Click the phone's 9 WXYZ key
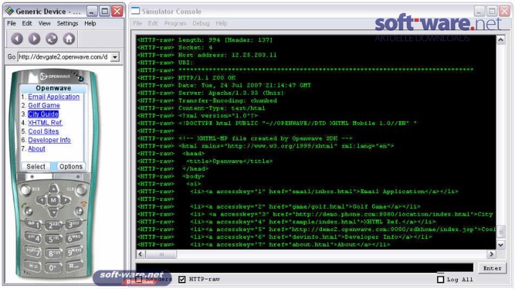The image size is (515, 289). 74,252
